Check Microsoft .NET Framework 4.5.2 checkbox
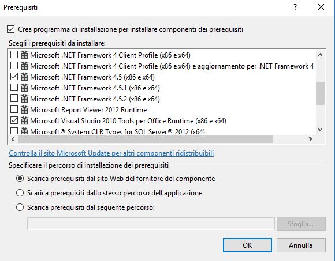The height and width of the screenshot is (261, 335). [x=14, y=99]
